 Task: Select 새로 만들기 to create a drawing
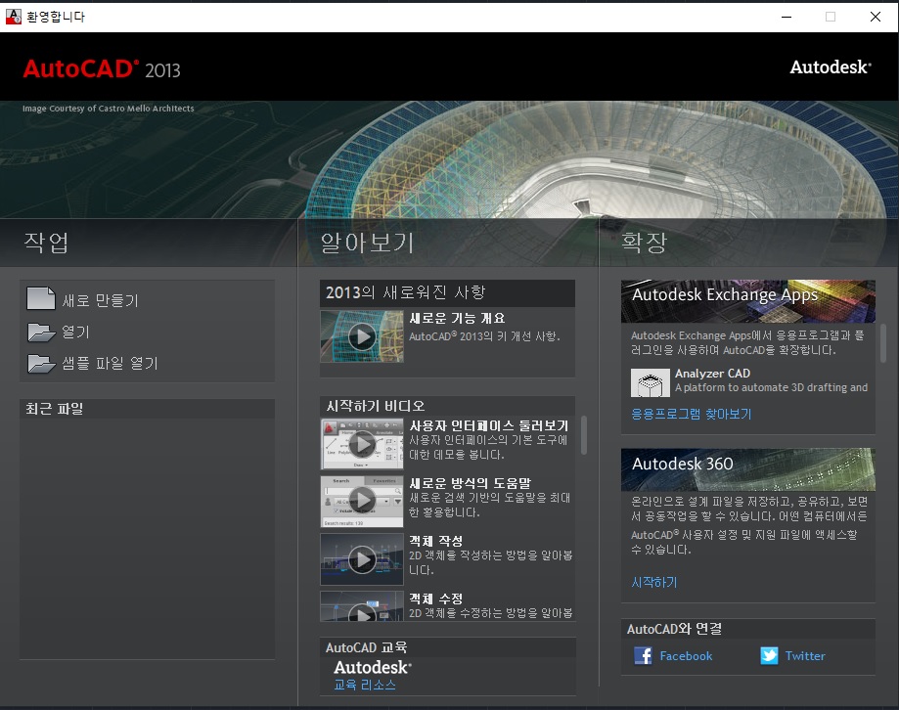coord(101,300)
